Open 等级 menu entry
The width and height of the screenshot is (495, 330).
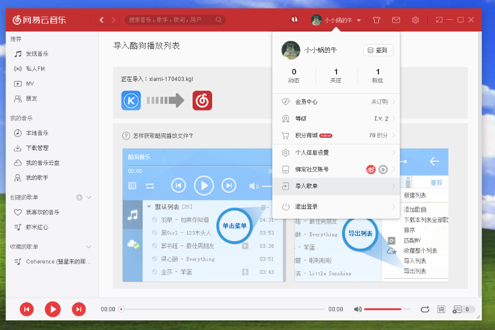(336, 118)
